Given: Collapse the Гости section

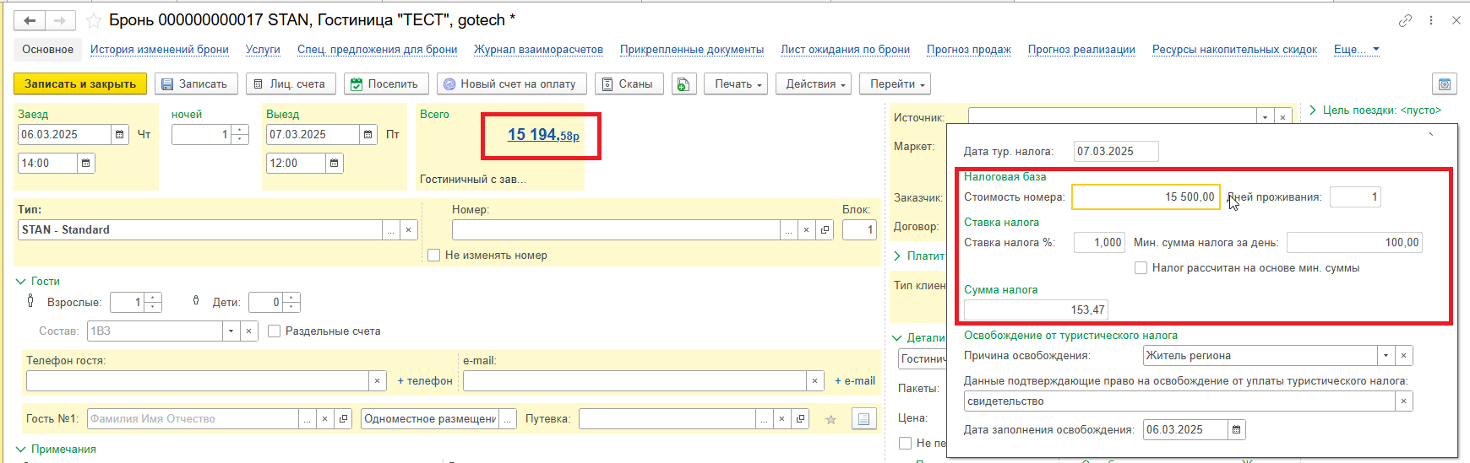Looking at the screenshot, I should [x=21, y=282].
